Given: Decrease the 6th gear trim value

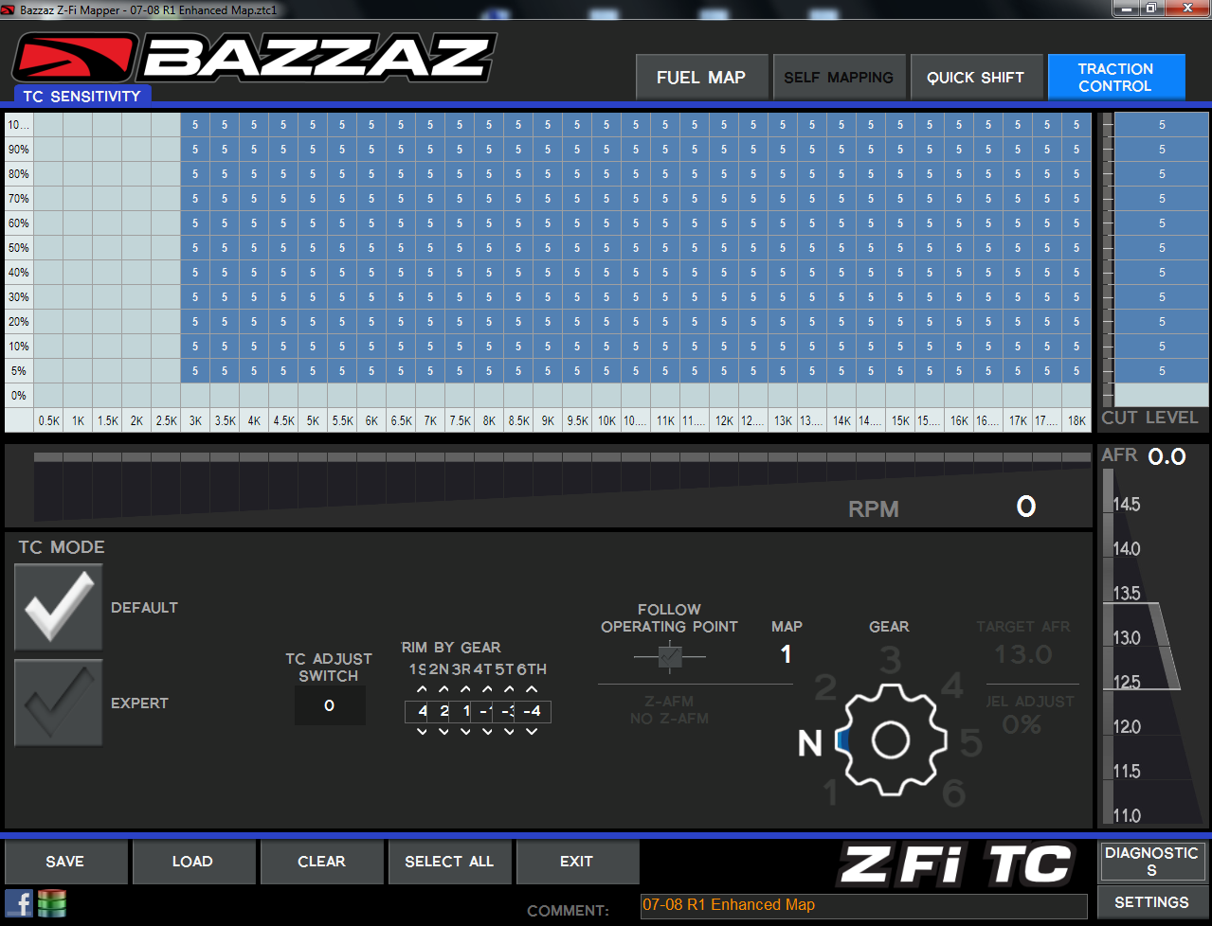Looking at the screenshot, I should pyautogui.click(x=532, y=732).
